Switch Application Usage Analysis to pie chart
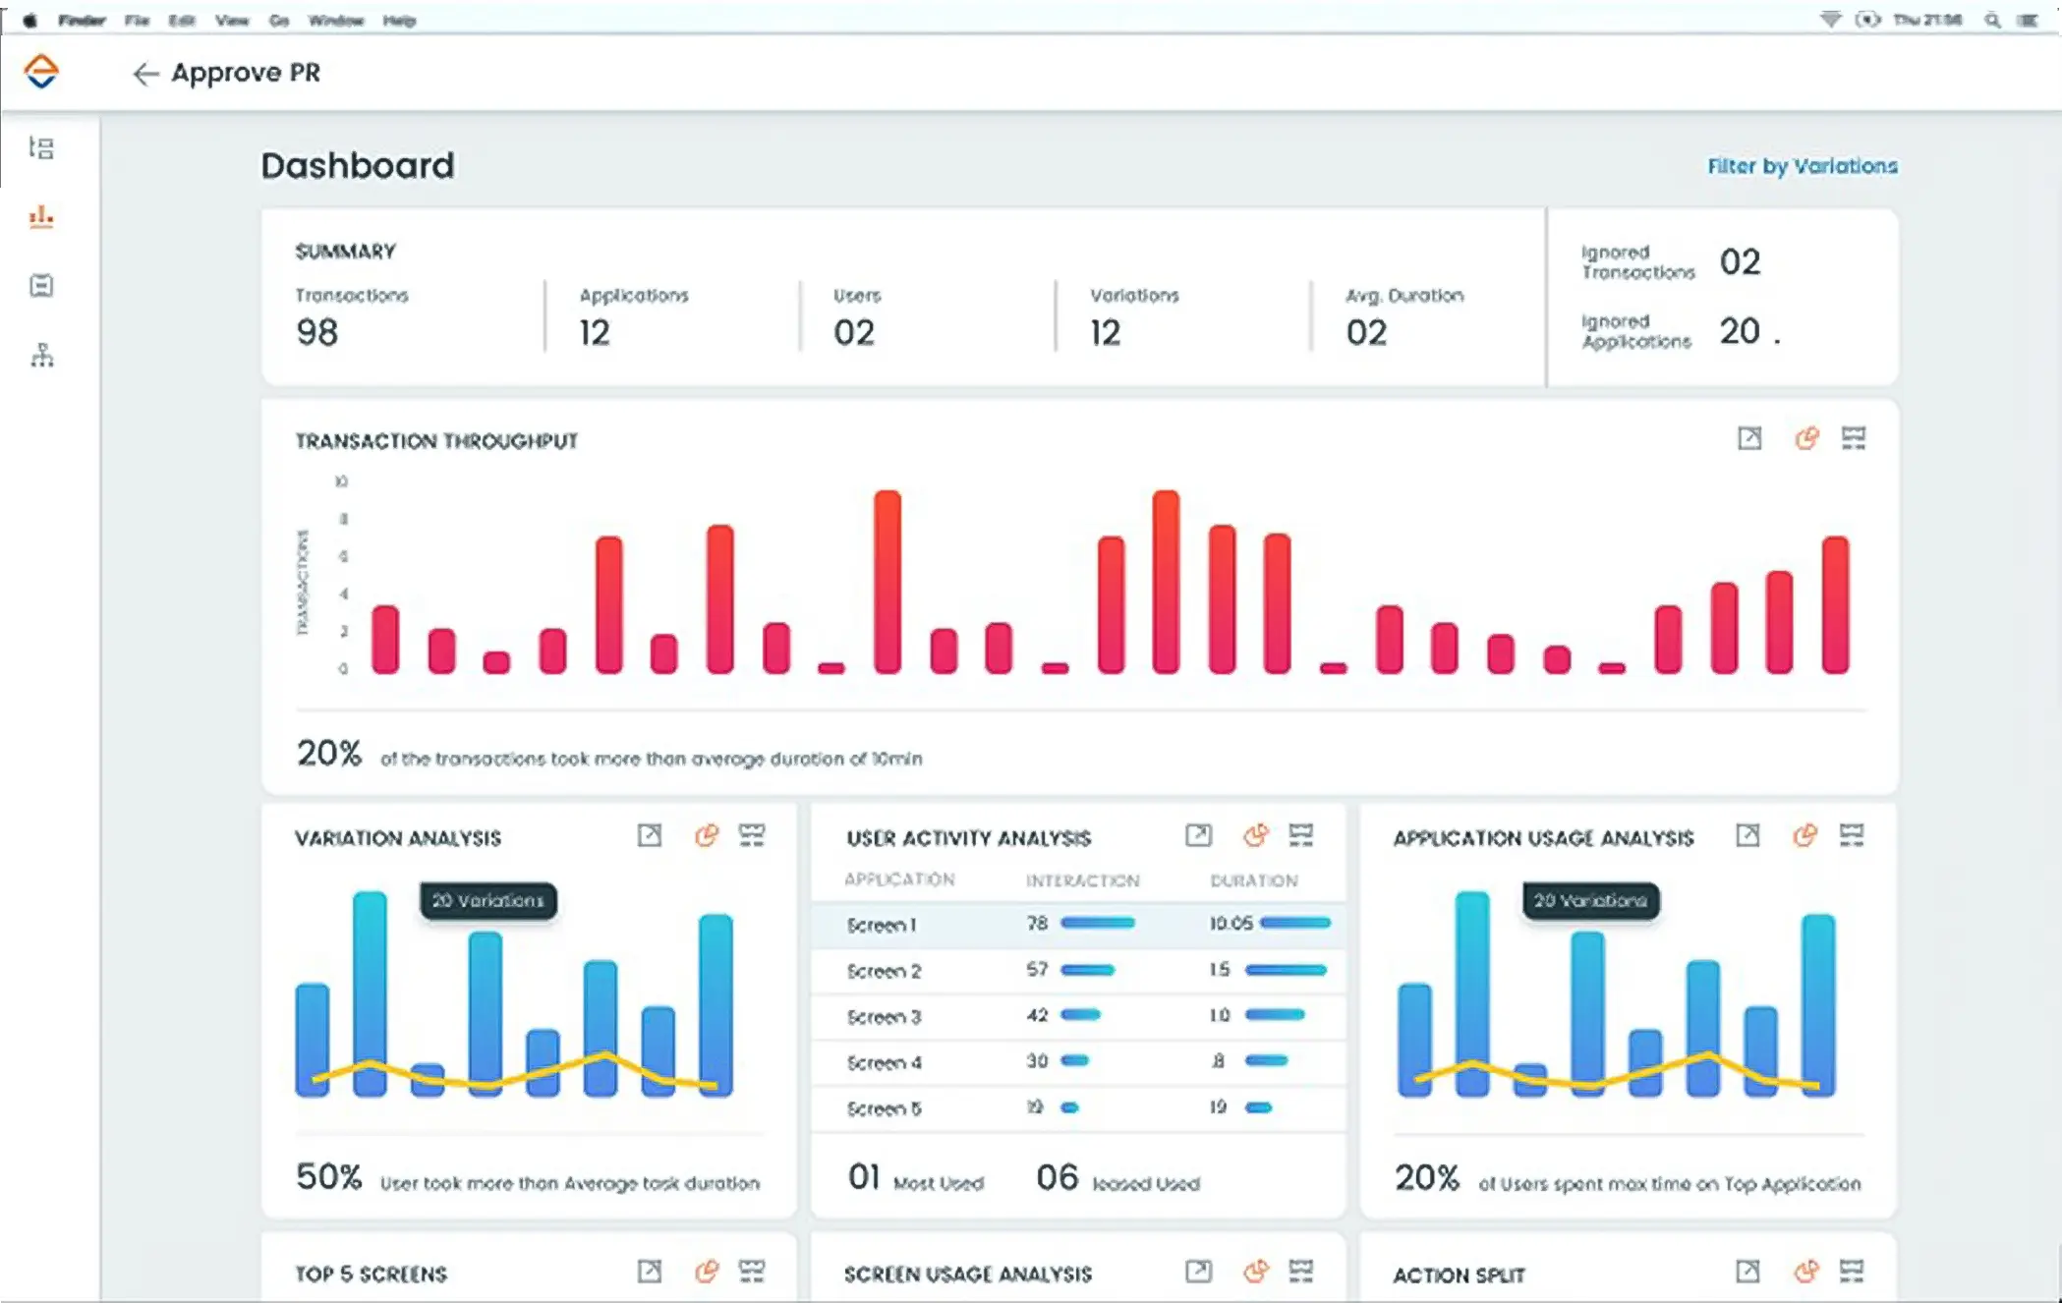The width and height of the screenshot is (2062, 1303). tap(1804, 835)
